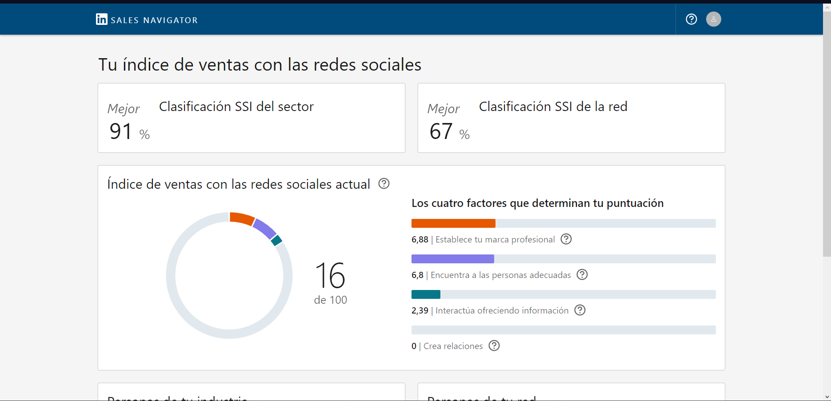Screen dimensions: 831x401
Task: Show info for Establece tu marca profesional
Action: 566,239
